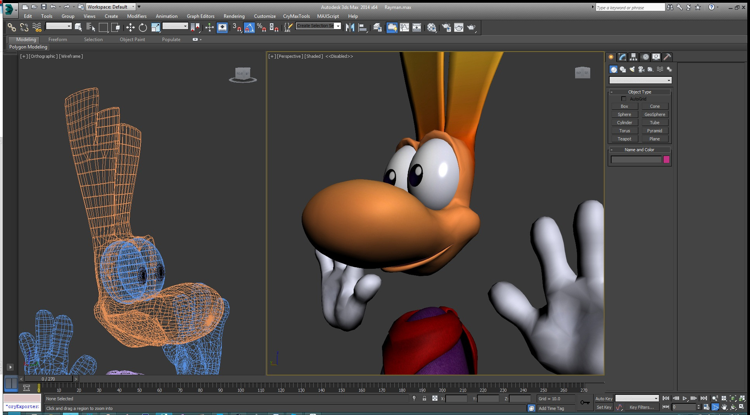Open the Material Editor
Image resolution: width=750 pixels, height=415 pixels.
pos(432,27)
